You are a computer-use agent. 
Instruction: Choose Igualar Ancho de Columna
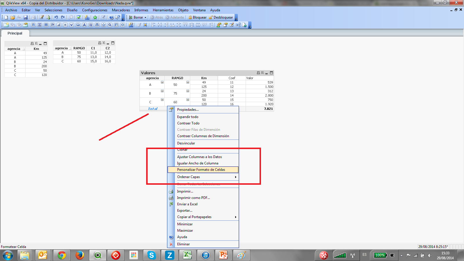tap(203, 163)
